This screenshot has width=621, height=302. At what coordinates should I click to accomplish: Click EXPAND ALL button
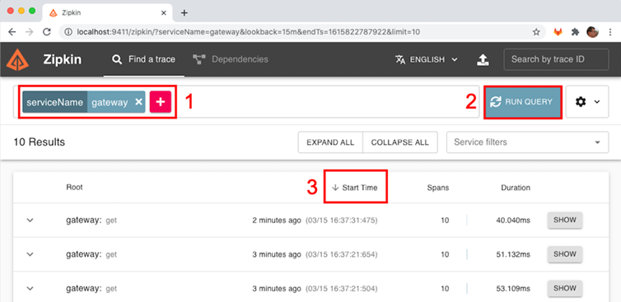click(330, 142)
